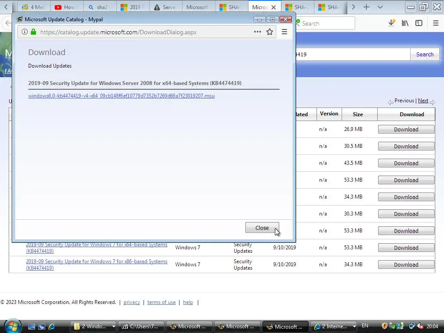This screenshot has width=444, height=333.
Task: Click the green padlock security icon
Action: (x=33, y=32)
